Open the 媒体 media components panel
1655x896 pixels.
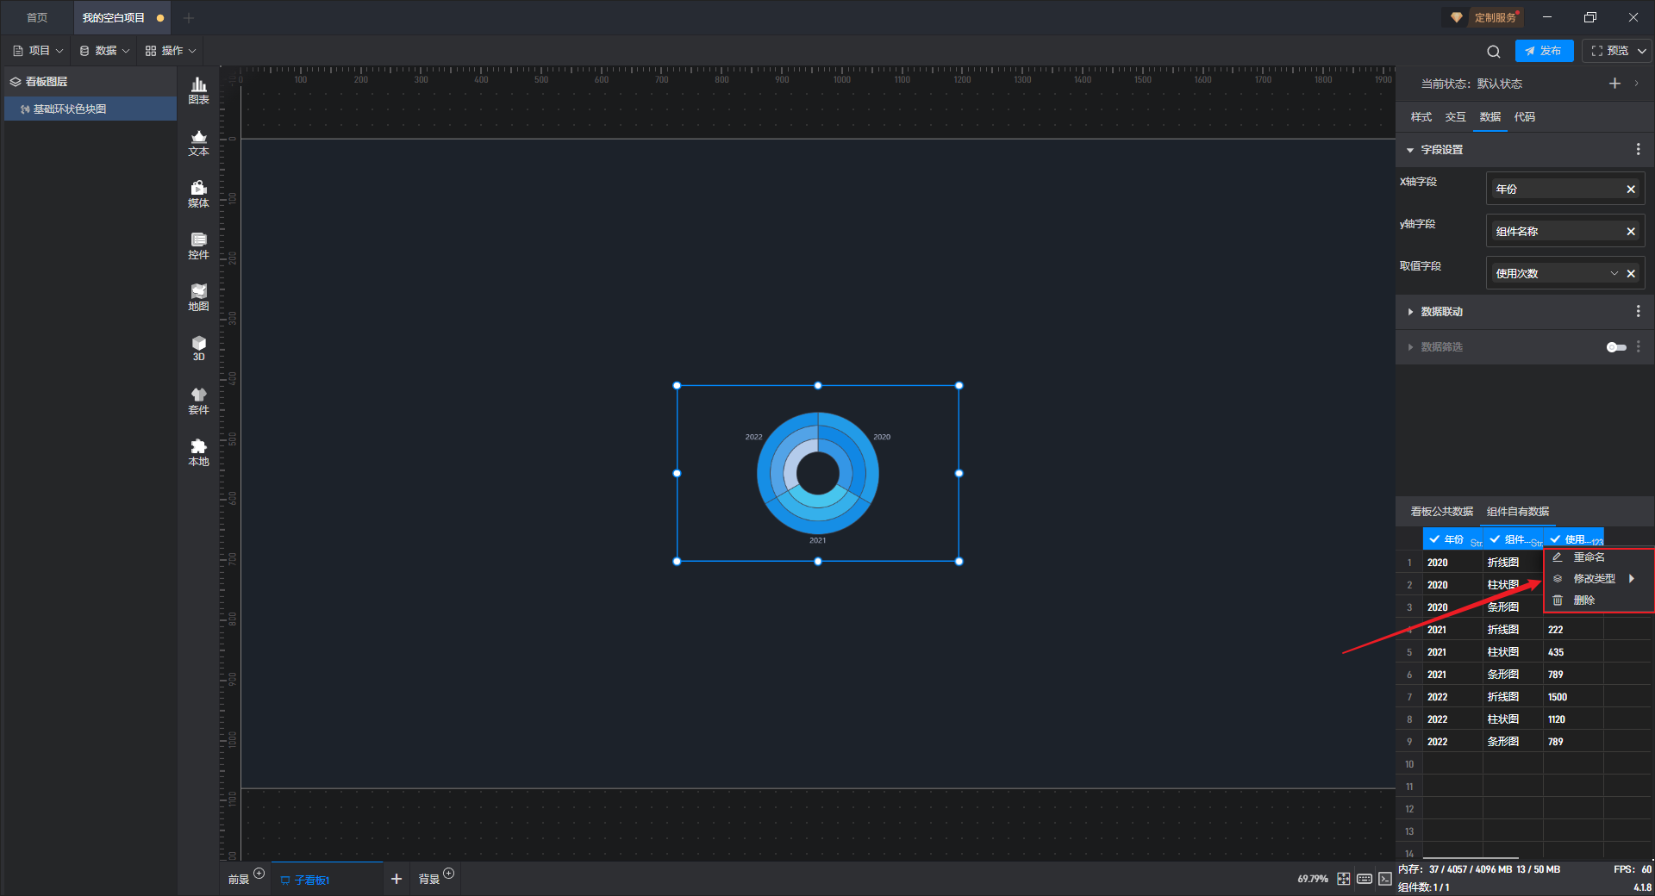coord(198,194)
